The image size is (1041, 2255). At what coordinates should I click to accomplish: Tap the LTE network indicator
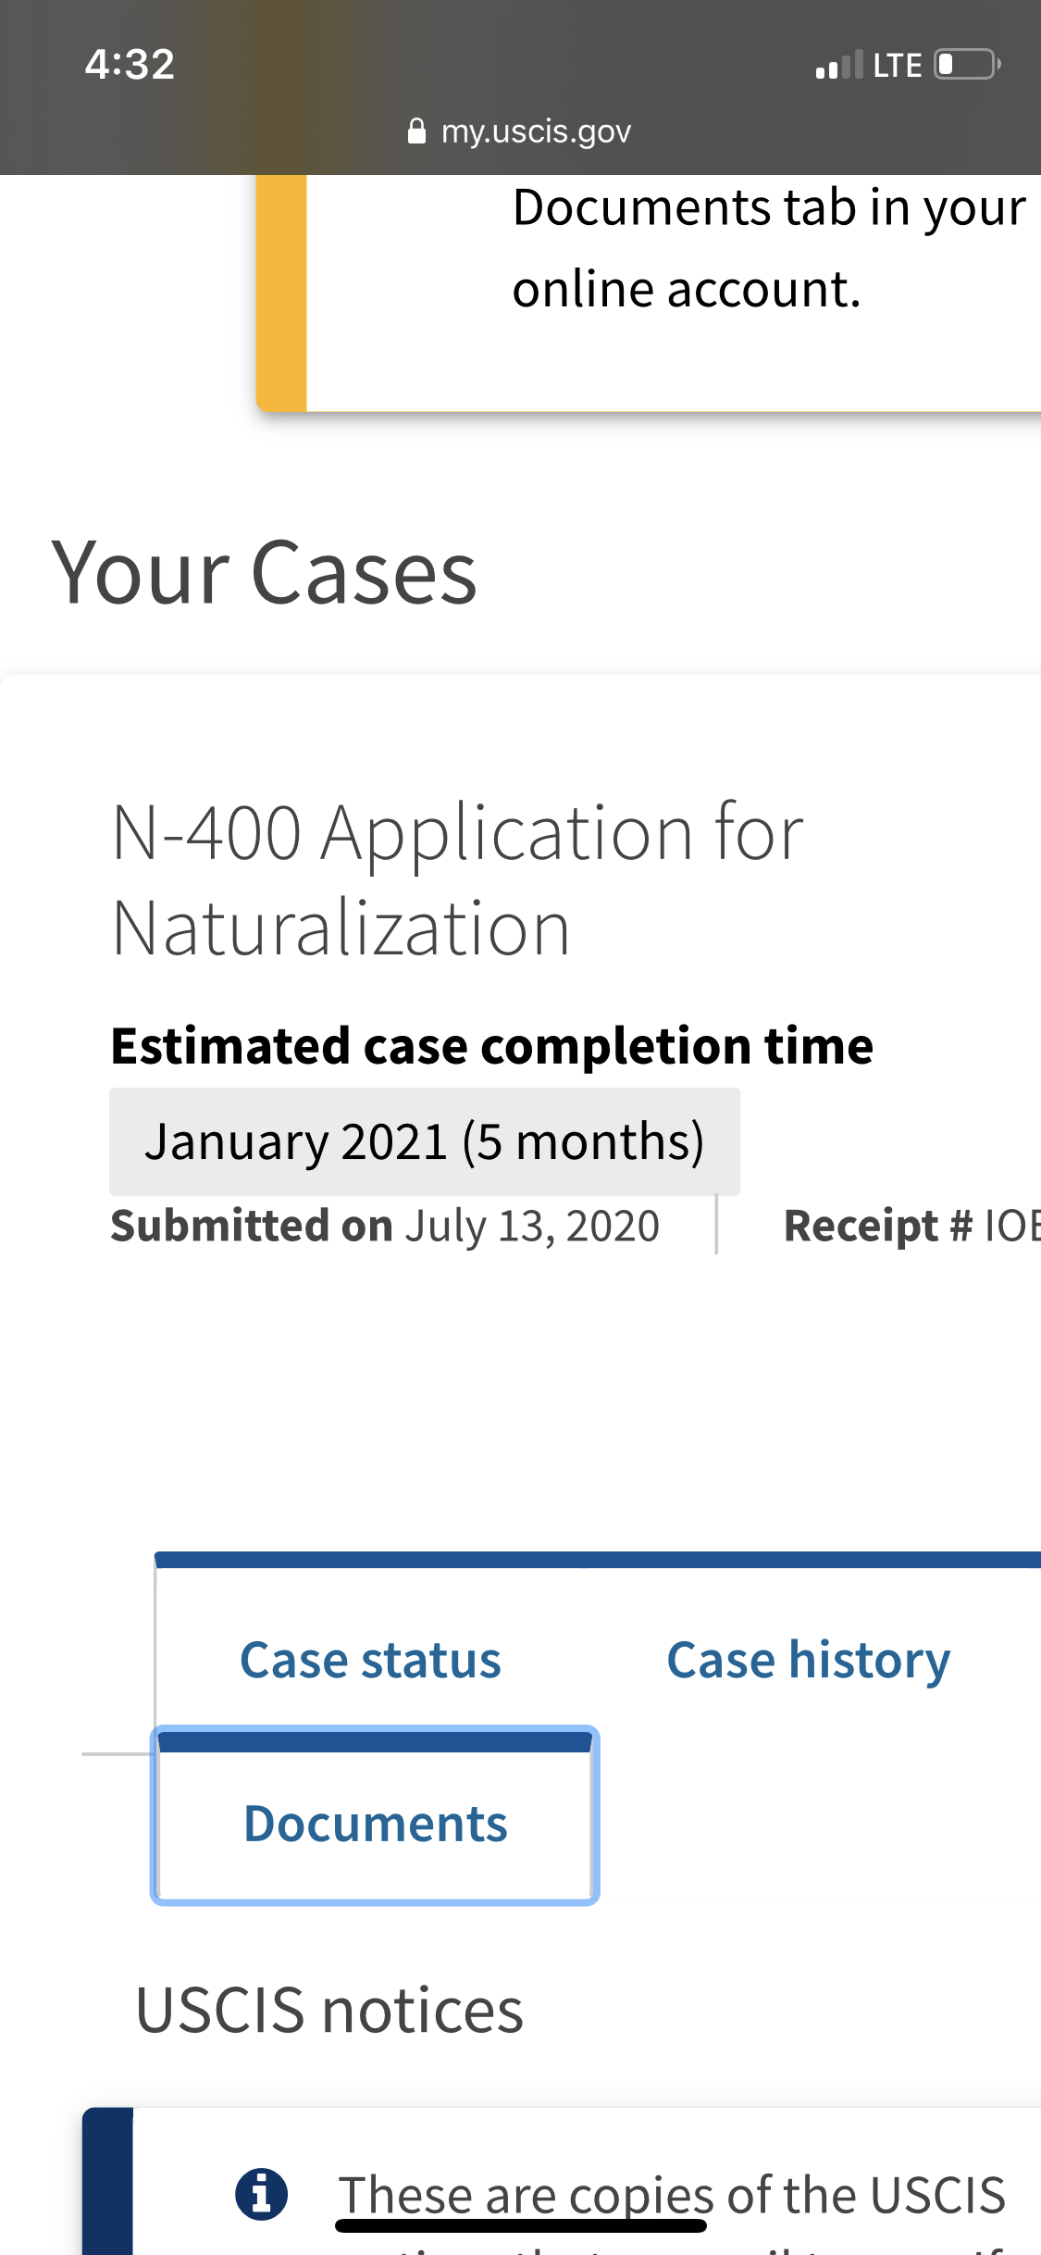click(x=897, y=66)
